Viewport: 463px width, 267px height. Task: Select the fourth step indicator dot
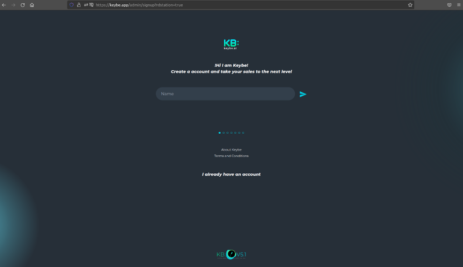231,133
